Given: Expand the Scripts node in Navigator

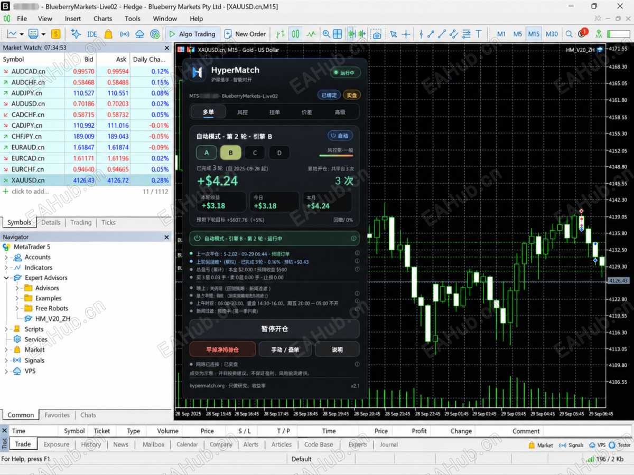Looking at the screenshot, I should click(x=6, y=329).
